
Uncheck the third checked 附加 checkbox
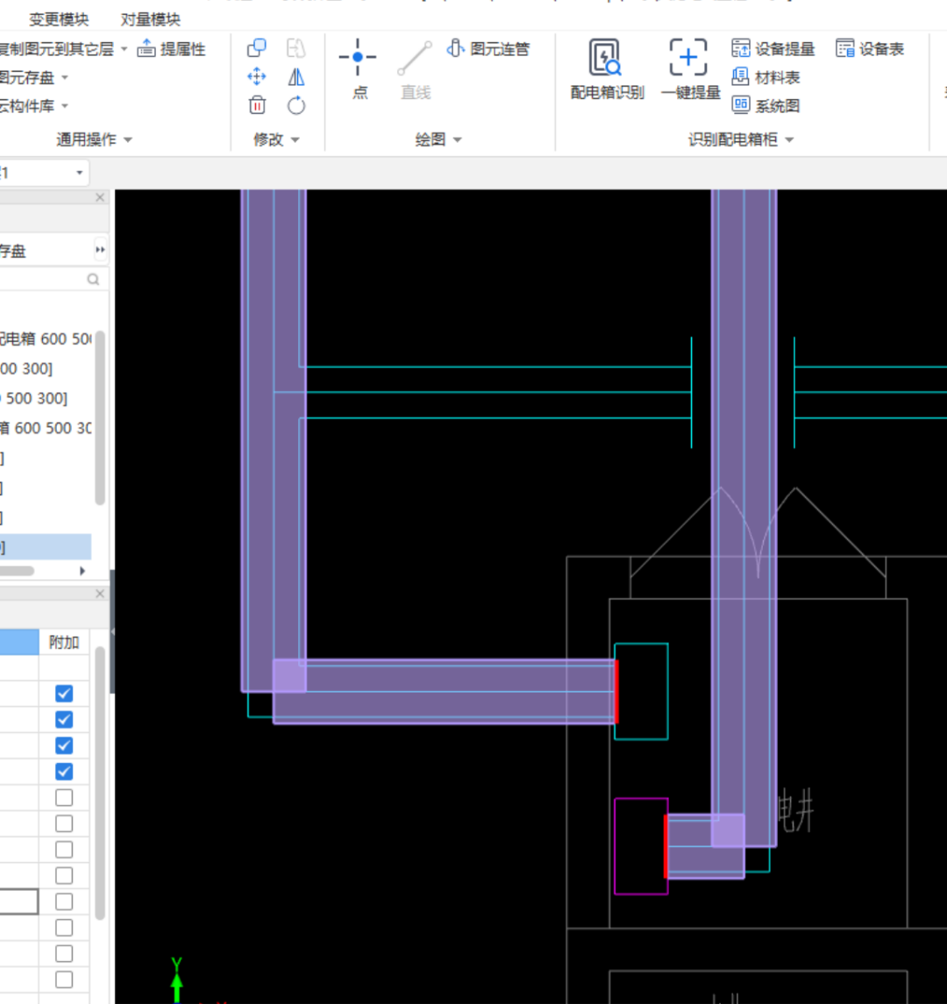point(64,745)
